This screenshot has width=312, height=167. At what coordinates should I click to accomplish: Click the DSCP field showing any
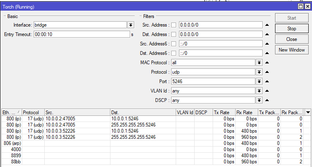click(213, 100)
